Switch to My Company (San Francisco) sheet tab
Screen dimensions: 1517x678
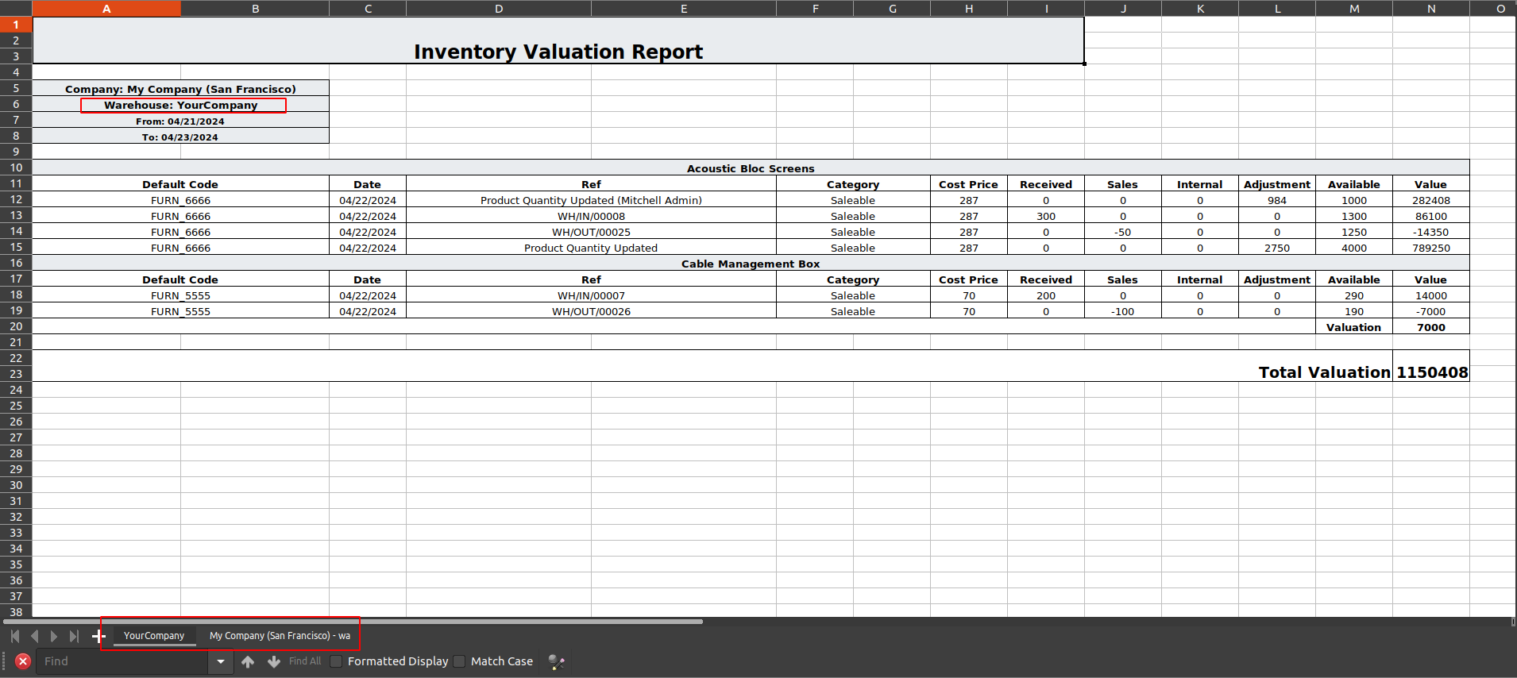[280, 636]
